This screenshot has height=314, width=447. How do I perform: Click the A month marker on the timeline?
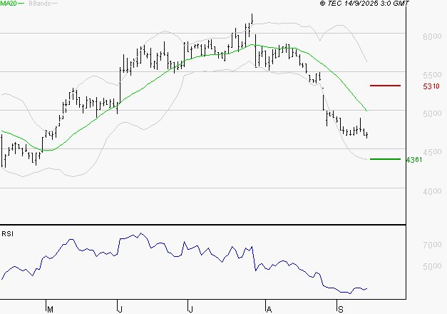tap(269, 308)
